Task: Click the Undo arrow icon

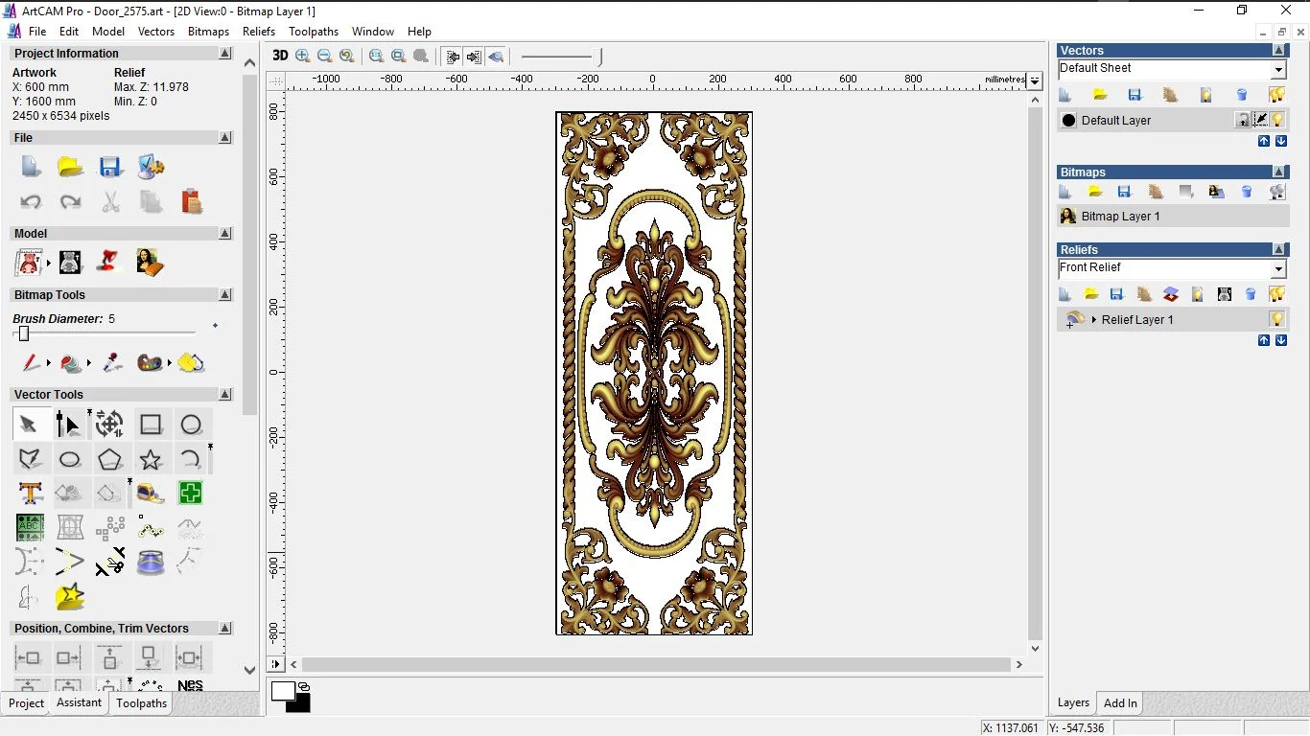Action: pyautogui.click(x=31, y=202)
